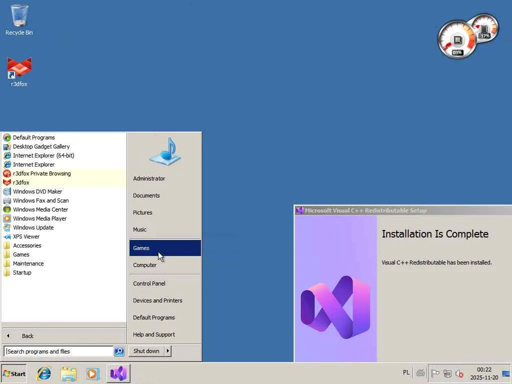Click the r3dfox Private Browsing icon

pos(7,173)
